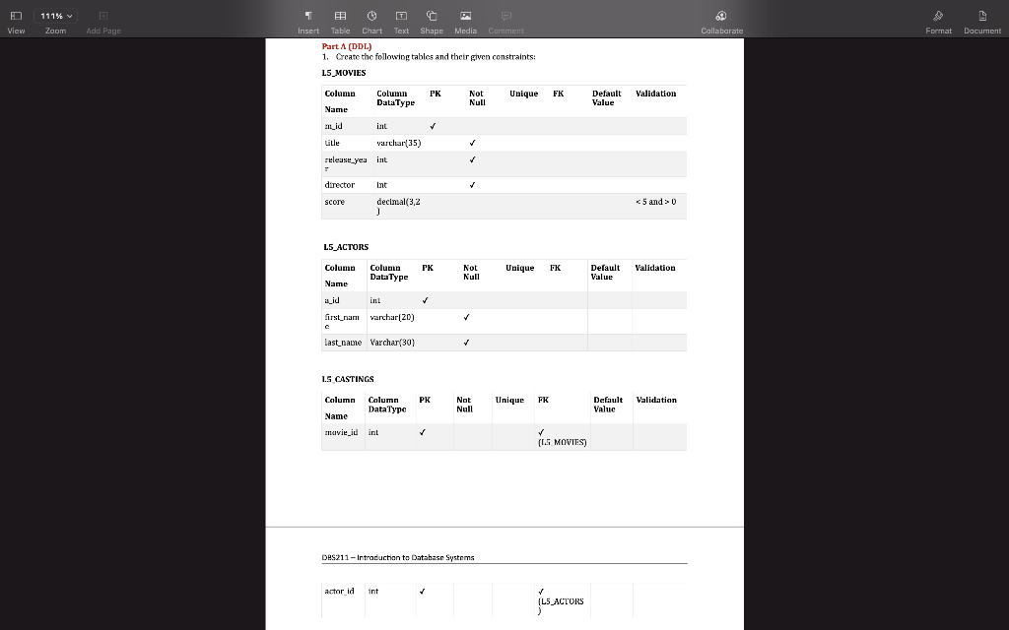Insert a table using the Table toolbar icon
The image size is (1009, 630).
pos(340,18)
